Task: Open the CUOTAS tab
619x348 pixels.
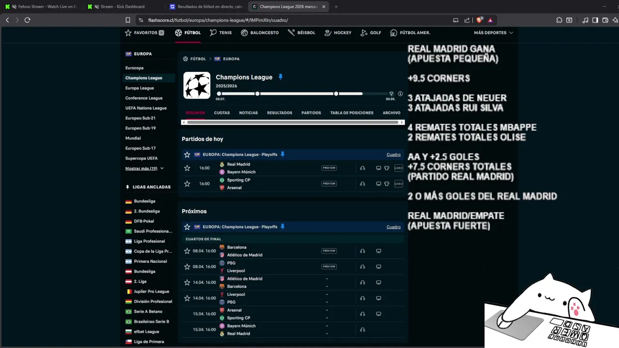Action: click(x=222, y=113)
